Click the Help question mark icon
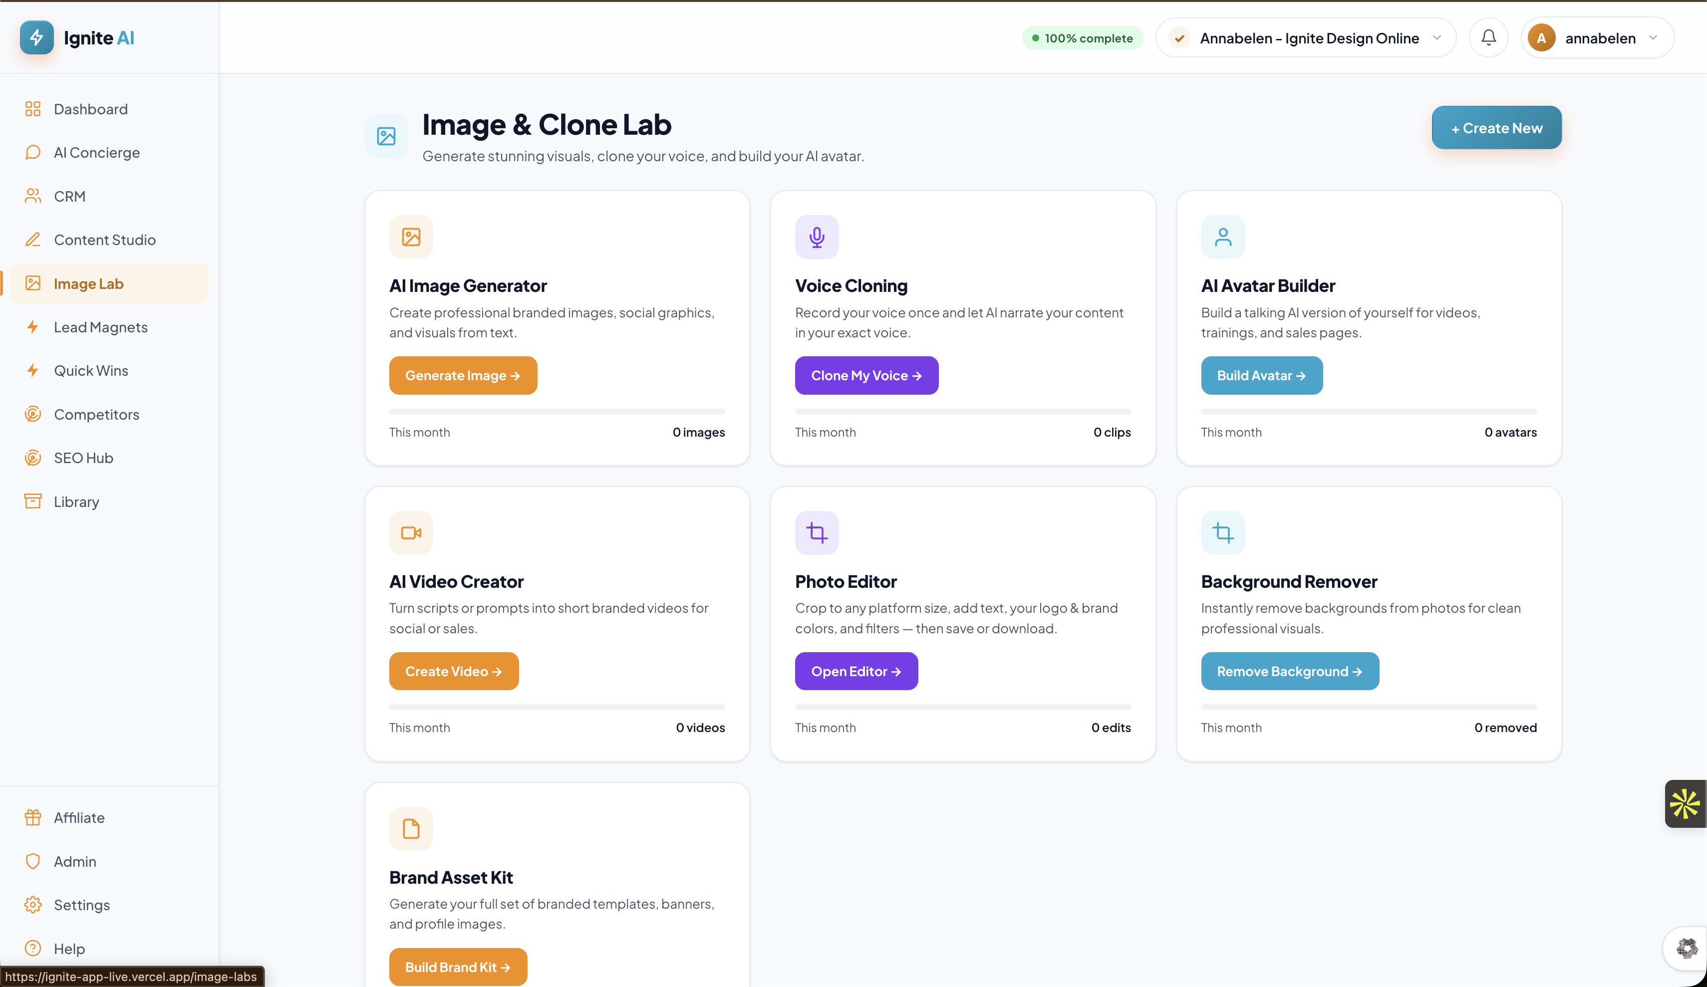The width and height of the screenshot is (1707, 987). point(32,949)
